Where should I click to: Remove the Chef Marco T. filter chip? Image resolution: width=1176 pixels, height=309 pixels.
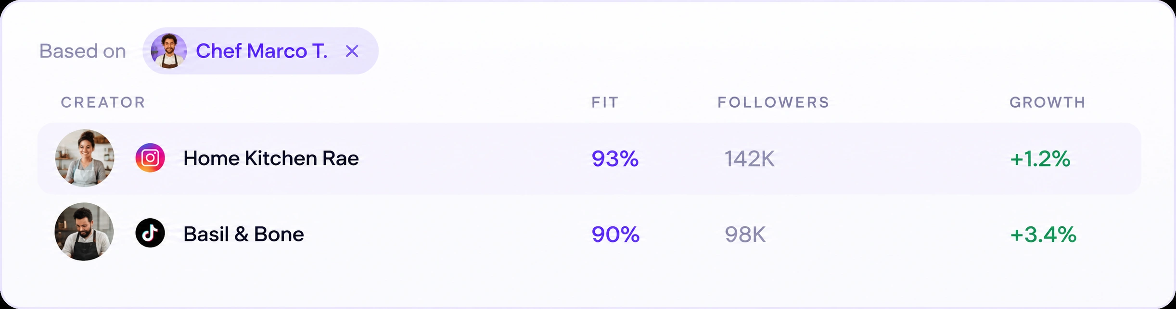pos(352,51)
